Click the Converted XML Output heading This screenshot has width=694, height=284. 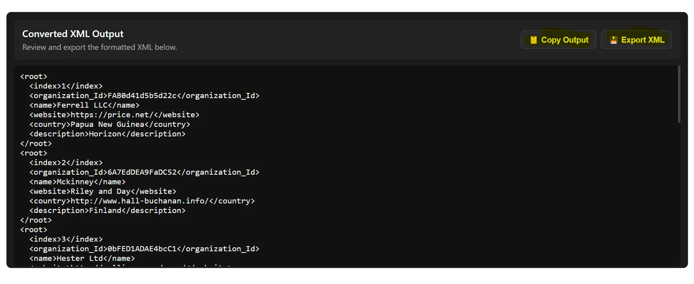tap(73, 34)
